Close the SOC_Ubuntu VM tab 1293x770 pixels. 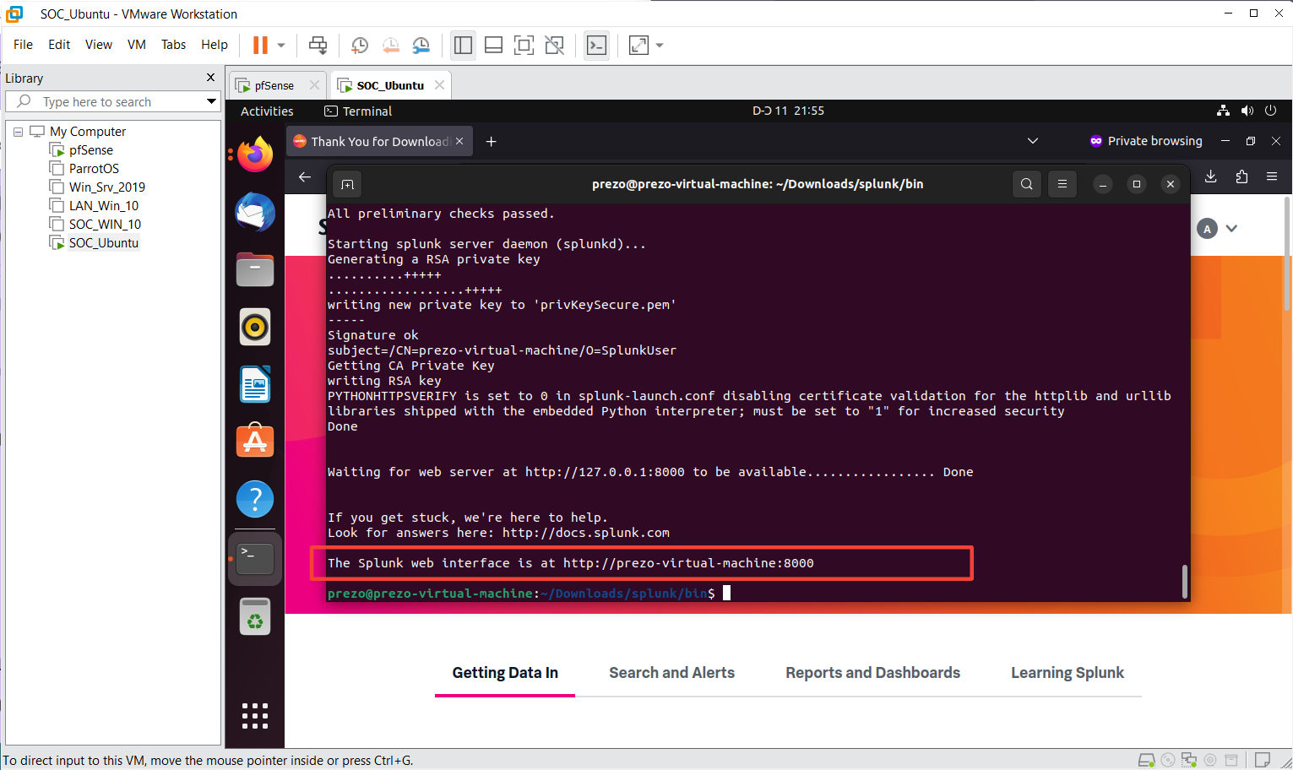coord(439,85)
